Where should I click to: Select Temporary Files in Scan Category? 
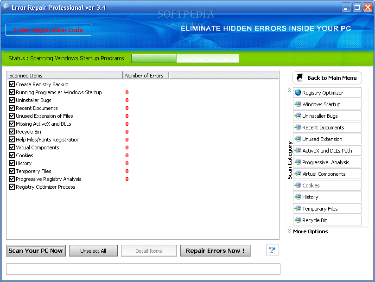coord(327,209)
